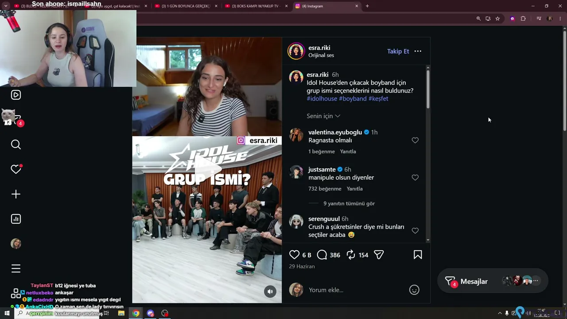The width and height of the screenshot is (567, 319).
Task: Click the page vertical scrollbar
Action: pyautogui.click(x=564, y=80)
